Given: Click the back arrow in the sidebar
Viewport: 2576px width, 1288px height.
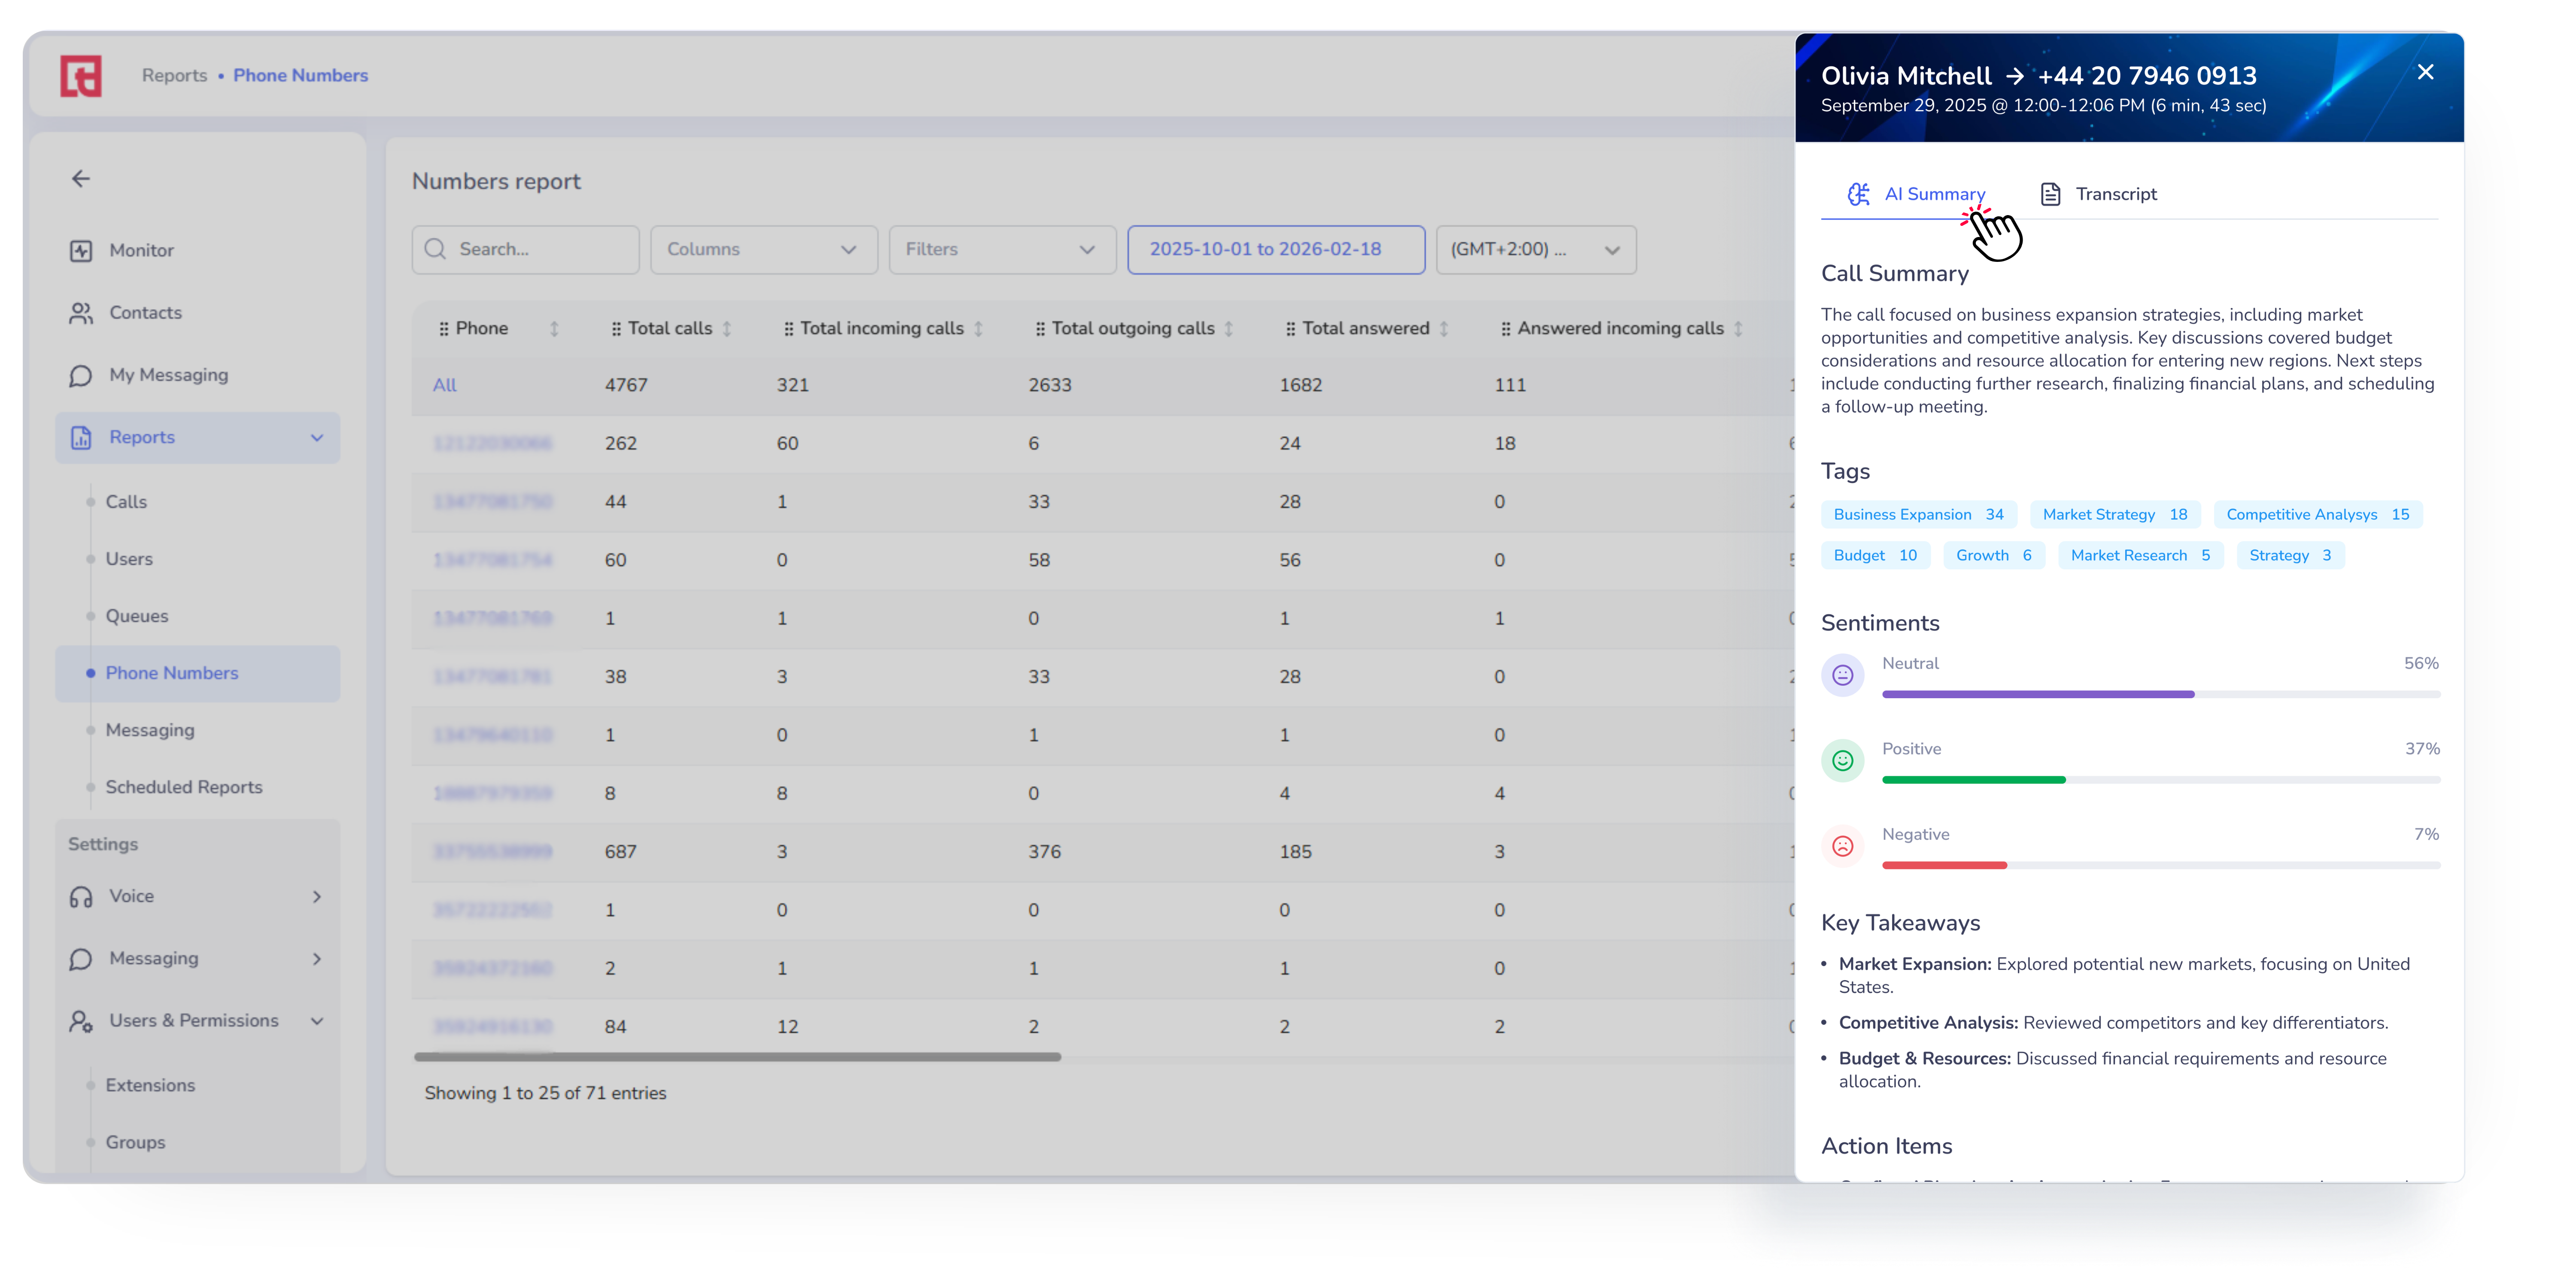Looking at the screenshot, I should tap(81, 179).
